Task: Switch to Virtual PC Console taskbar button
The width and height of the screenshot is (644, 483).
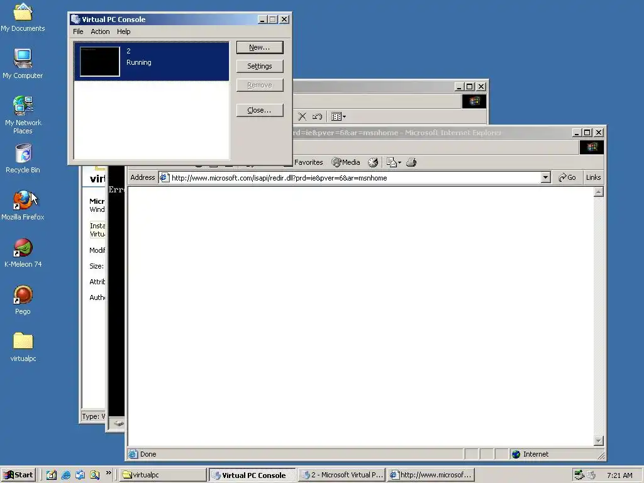Action: pos(252,475)
